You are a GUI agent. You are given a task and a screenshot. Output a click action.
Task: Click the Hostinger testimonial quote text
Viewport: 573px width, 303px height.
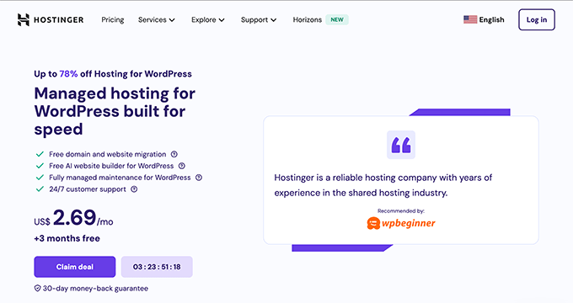click(383, 185)
